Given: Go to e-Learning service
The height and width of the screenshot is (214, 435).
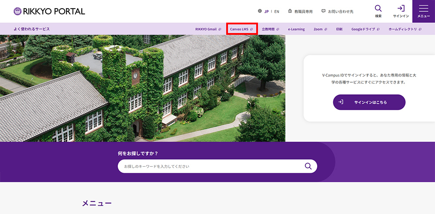Looking at the screenshot, I should [x=296, y=29].
